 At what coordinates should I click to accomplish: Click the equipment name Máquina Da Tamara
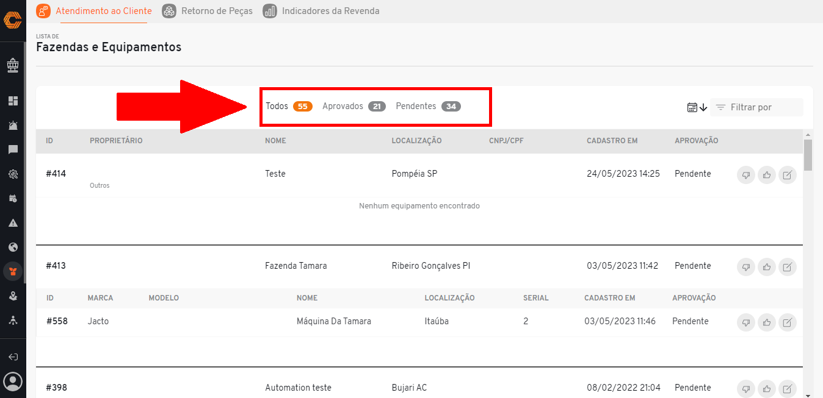pyautogui.click(x=334, y=321)
